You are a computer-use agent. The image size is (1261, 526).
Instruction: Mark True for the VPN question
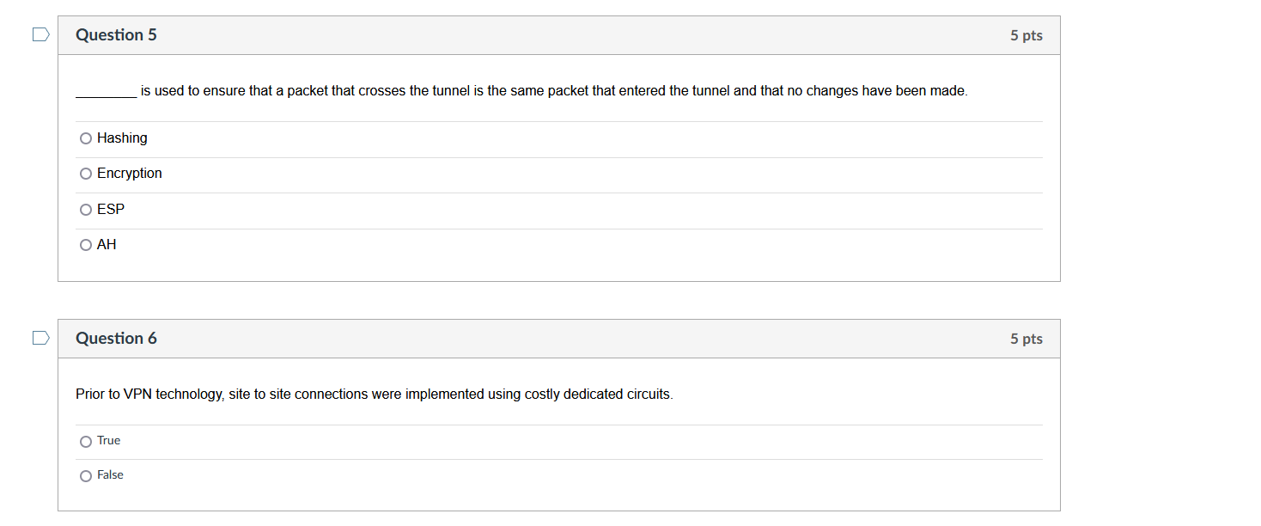tap(86, 440)
